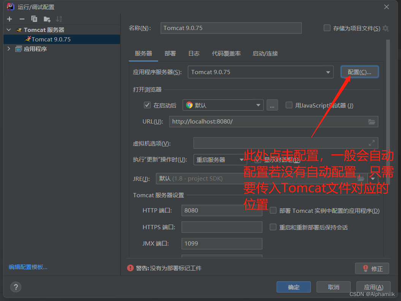
Task: Select Tomcat 9.0.75 in configuration tree
Action: pos(62,40)
